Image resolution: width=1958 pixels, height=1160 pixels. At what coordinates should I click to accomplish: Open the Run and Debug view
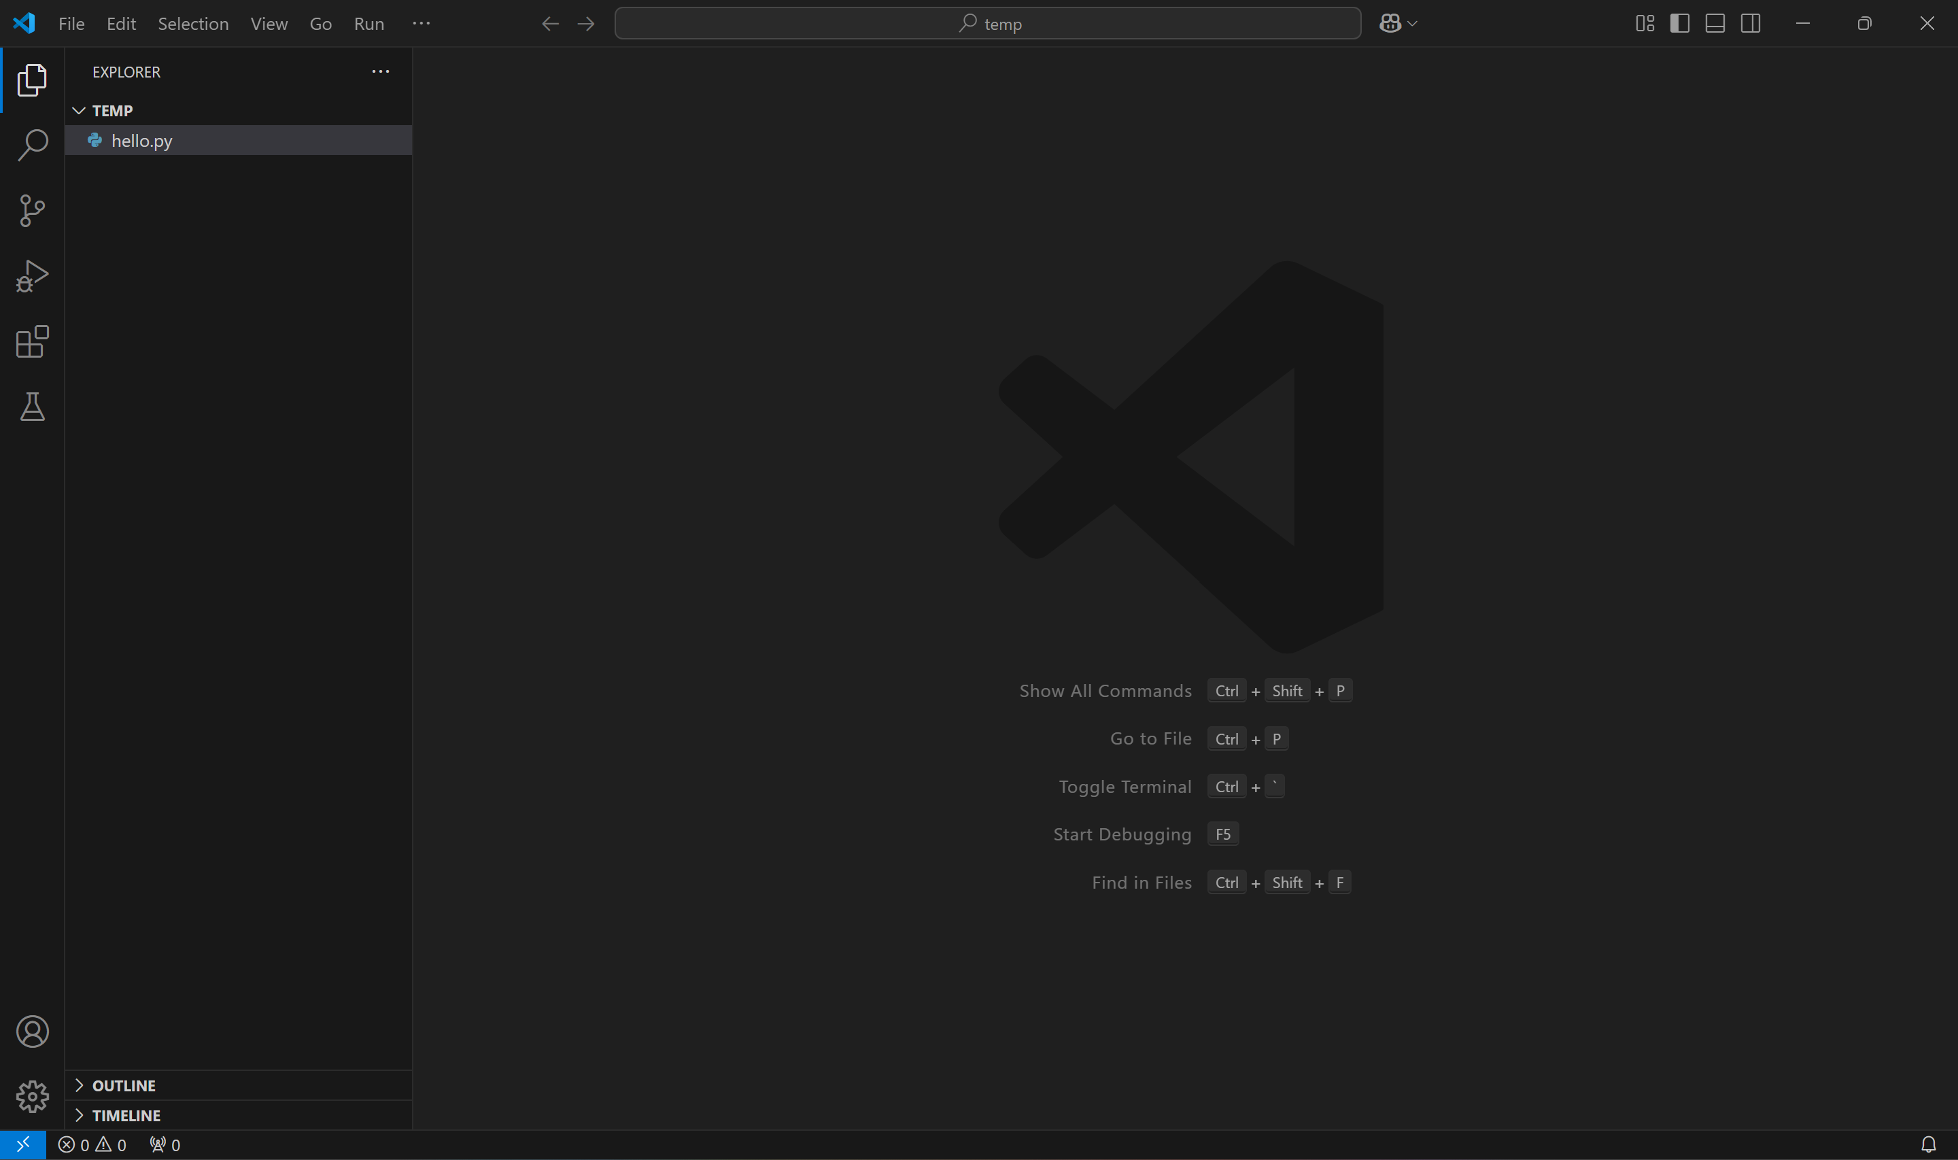tap(32, 276)
